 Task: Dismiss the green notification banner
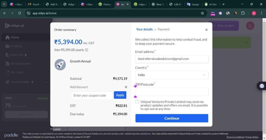pyautogui.click(x=246, y=42)
